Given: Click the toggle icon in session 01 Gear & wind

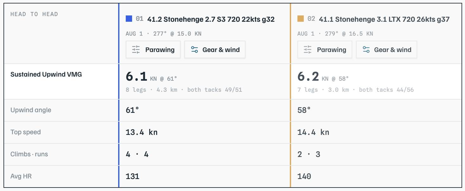Looking at the screenshot, I should point(194,50).
